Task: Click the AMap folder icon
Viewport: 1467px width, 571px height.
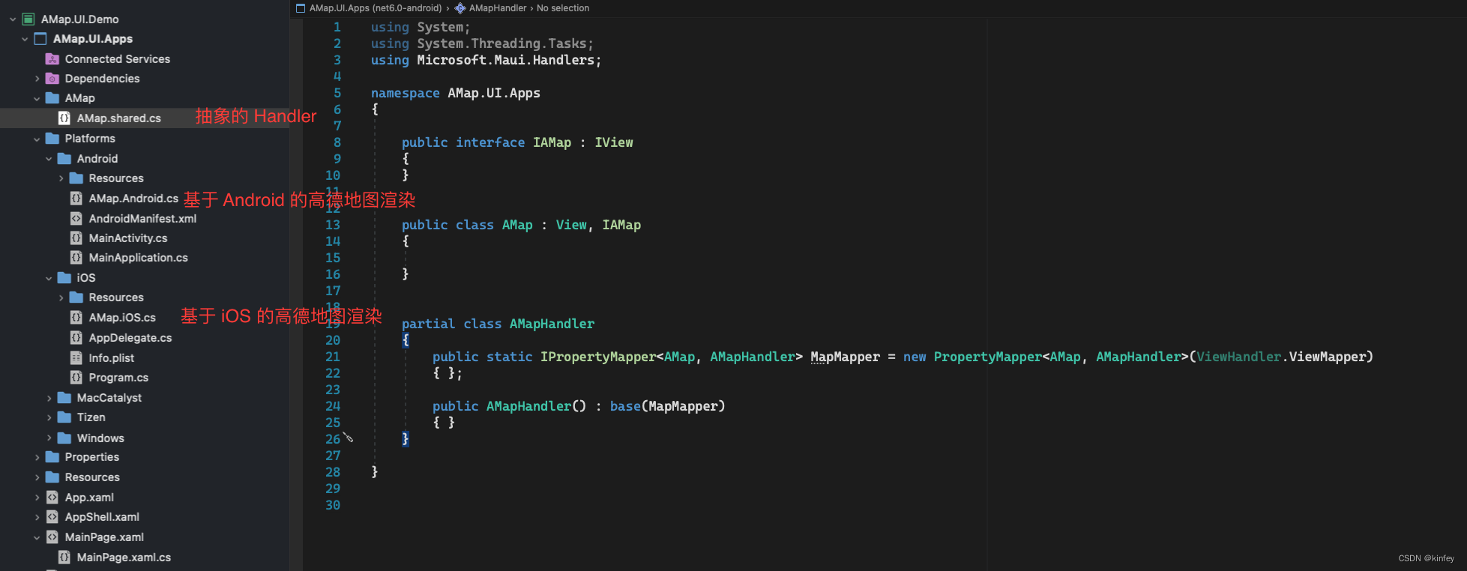Action: click(52, 98)
